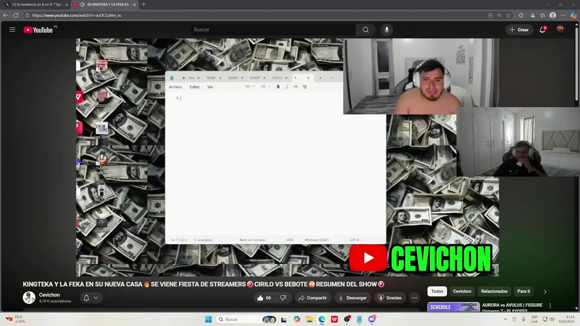Screen dimensions: 580x326
Task: Open options for AURORA vs AVULUS video
Action: tap(550, 306)
